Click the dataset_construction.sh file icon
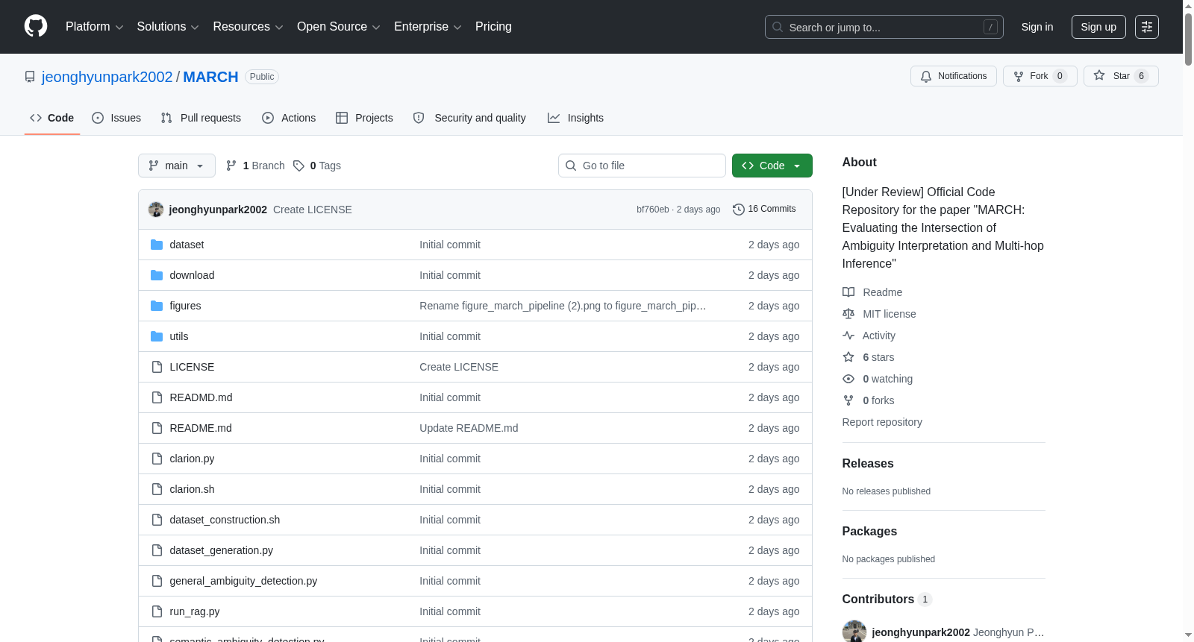 tap(157, 520)
